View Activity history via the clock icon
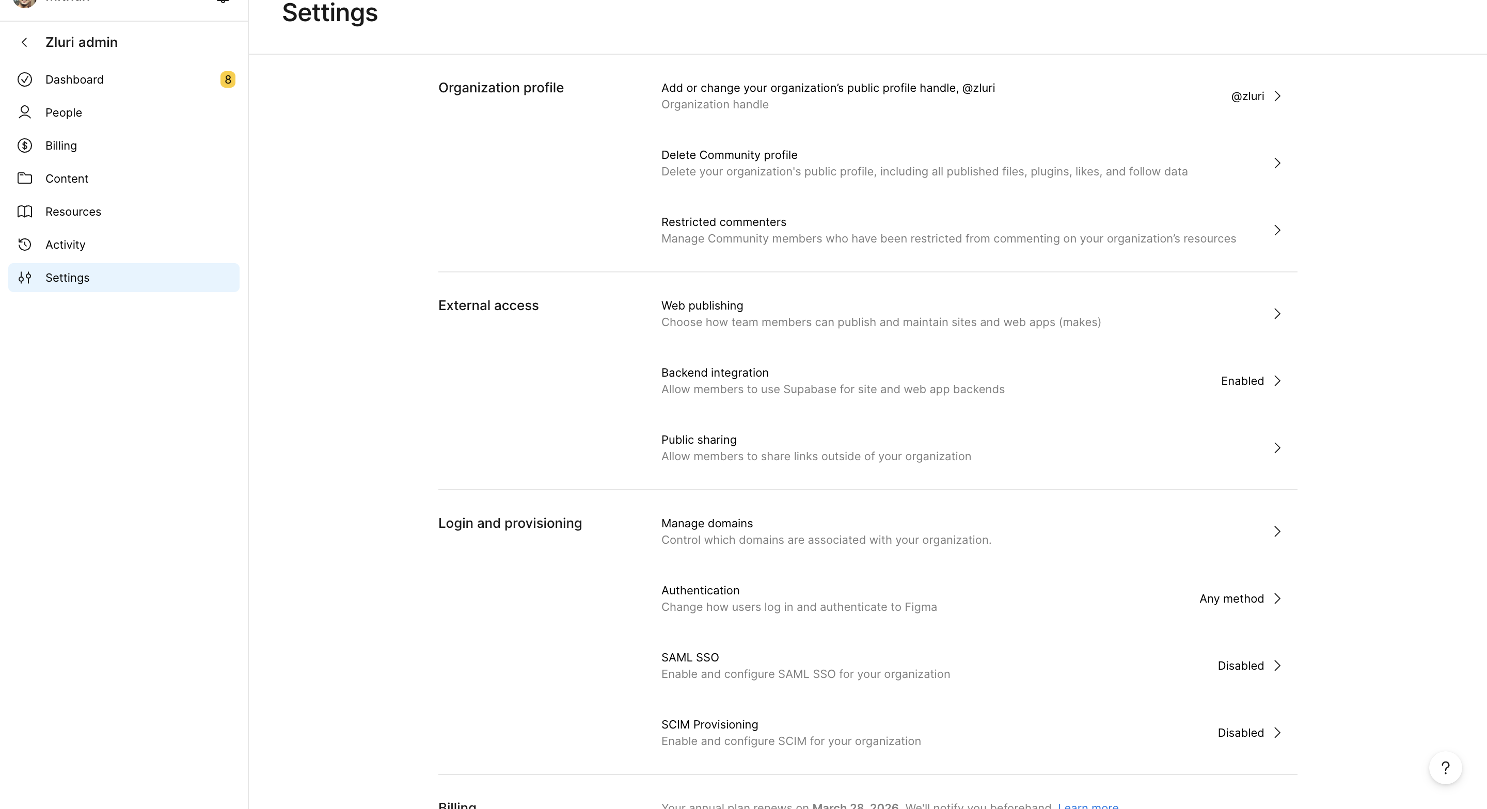Image resolution: width=1487 pixels, height=809 pixels. [x=24, y=244]
